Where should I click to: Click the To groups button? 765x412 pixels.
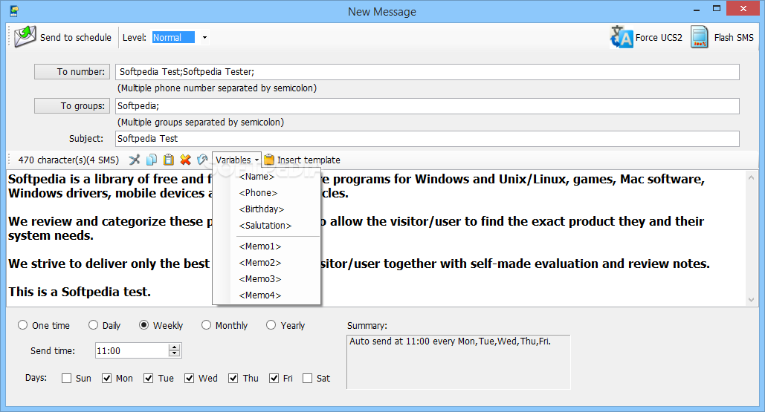(x=72, y=105)
